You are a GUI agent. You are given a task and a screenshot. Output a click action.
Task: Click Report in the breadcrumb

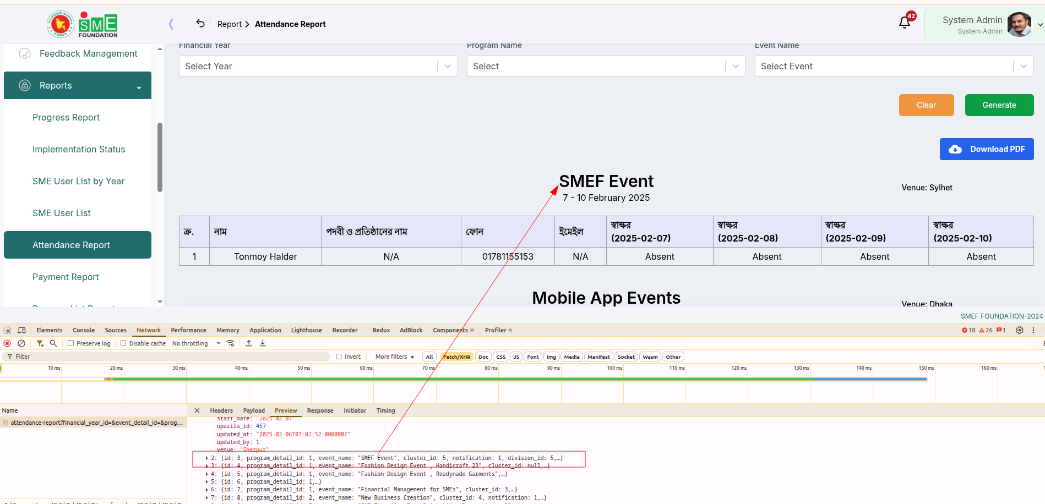230,24
